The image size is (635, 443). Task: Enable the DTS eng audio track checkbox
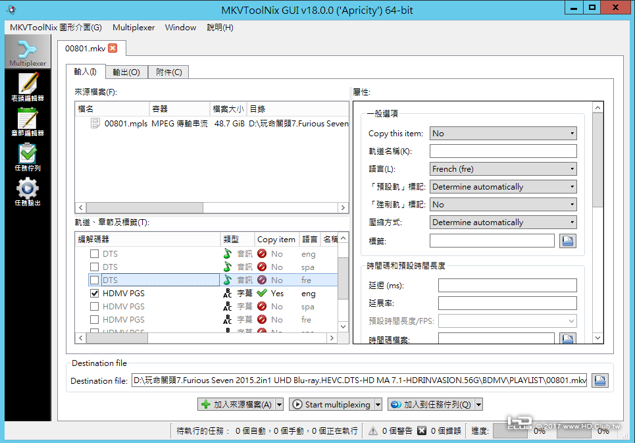click(x=94, y=254)
